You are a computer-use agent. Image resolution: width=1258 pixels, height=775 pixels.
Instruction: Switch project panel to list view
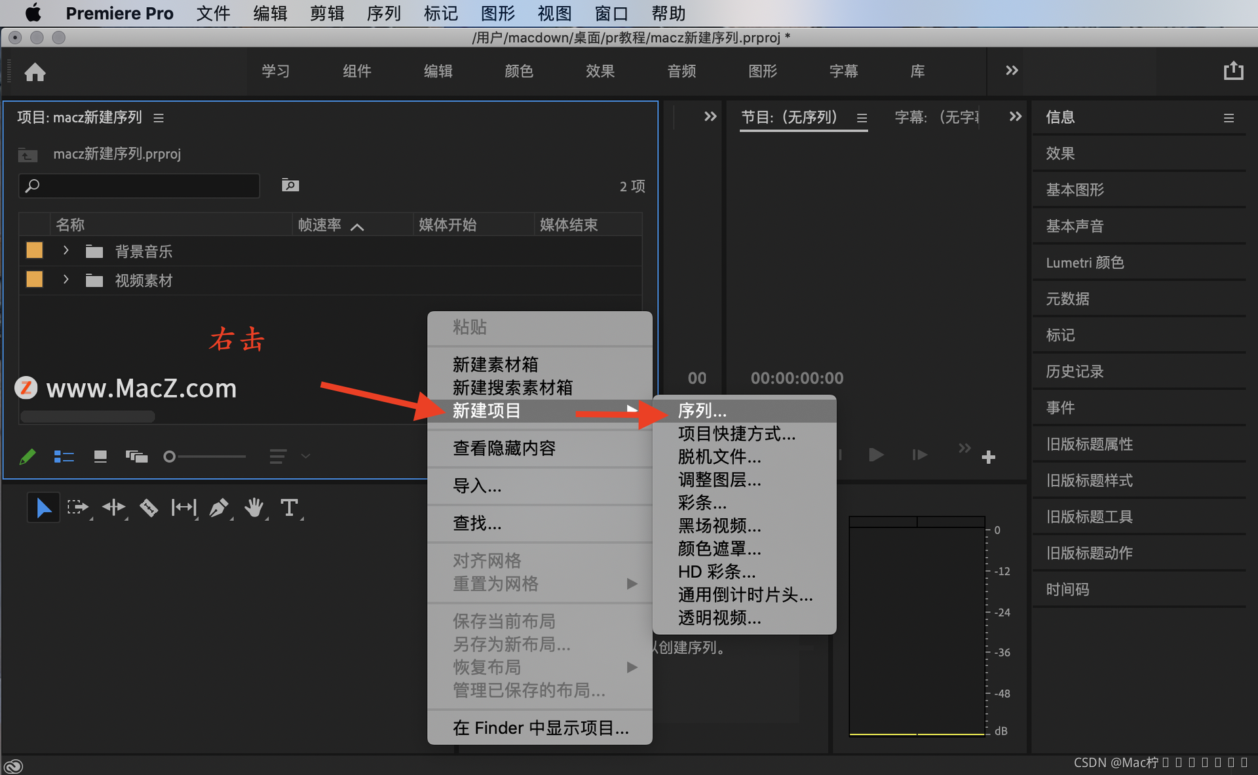tap(64, 456)
